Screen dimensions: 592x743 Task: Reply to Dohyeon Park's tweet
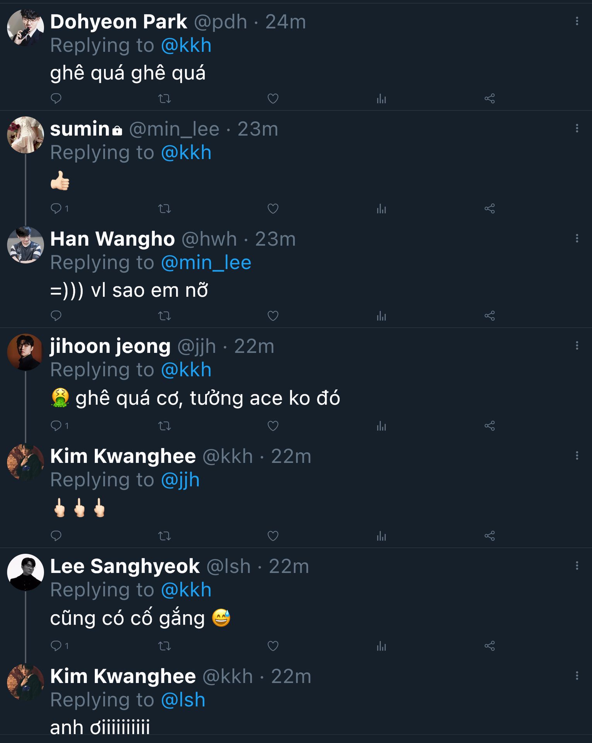pyautogui.click(x=56, y=98)
